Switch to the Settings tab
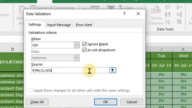This screenshot has height=108, width=192. coord(35,25)
